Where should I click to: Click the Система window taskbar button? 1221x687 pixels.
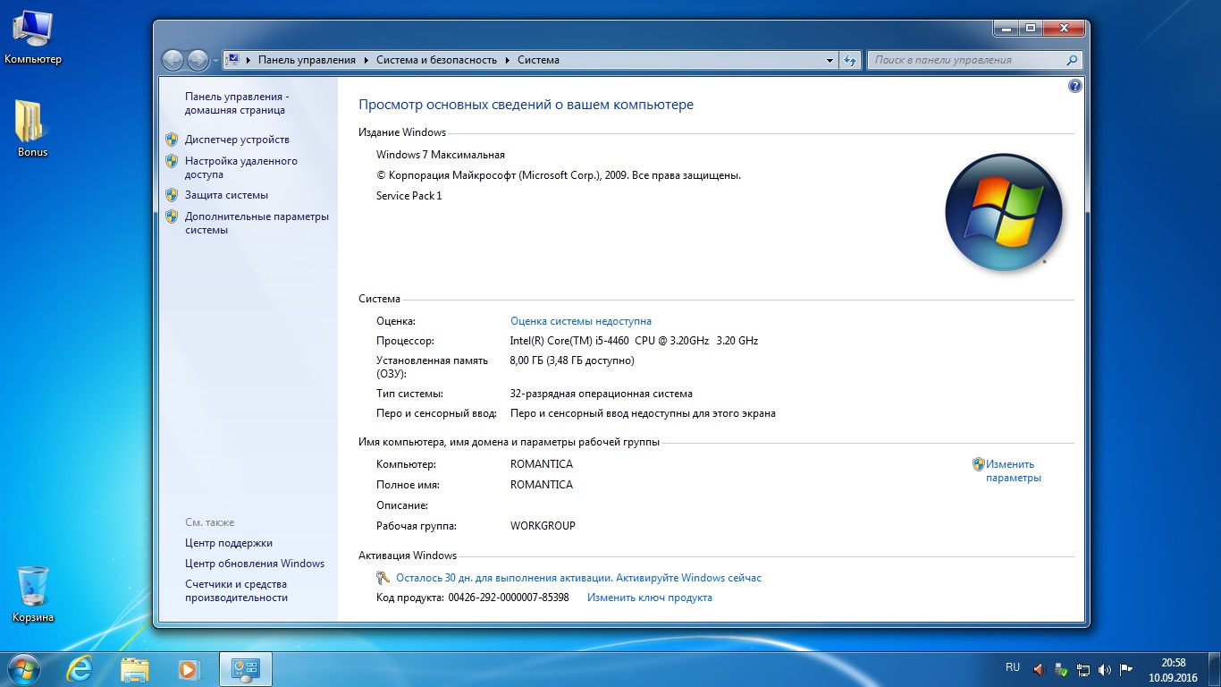[245, 669]
